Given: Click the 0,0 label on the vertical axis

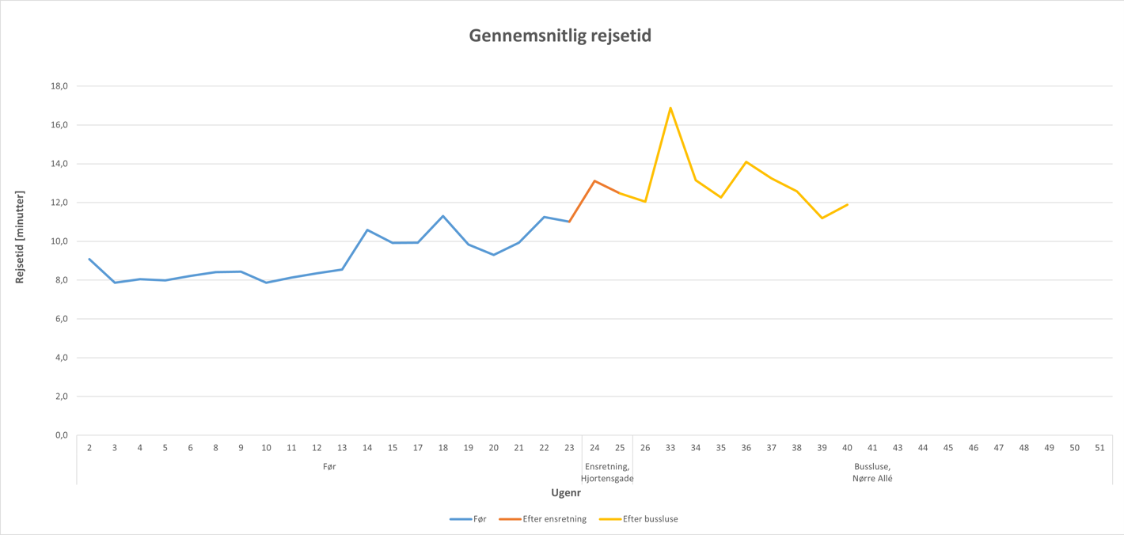Looking at the screenshot, I should (61, 435).
